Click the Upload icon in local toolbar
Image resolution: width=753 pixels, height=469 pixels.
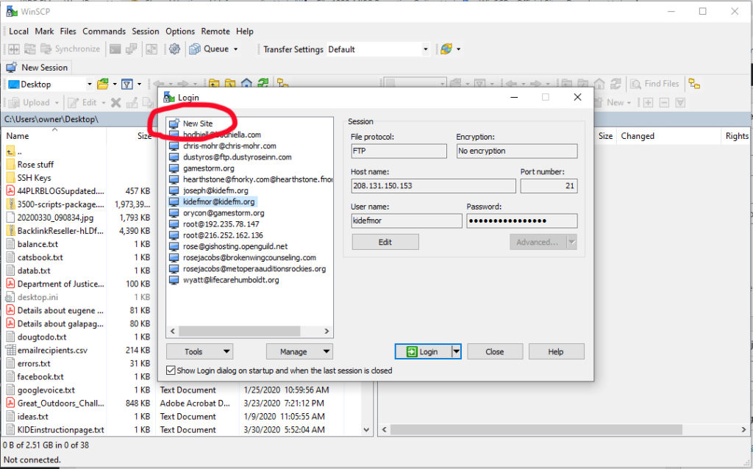(15, 103)
